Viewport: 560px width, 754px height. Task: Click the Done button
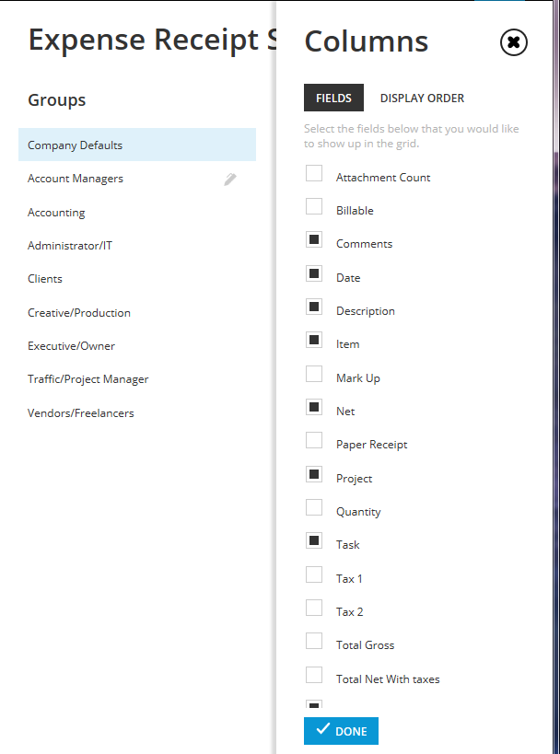[x=341, y=731]
